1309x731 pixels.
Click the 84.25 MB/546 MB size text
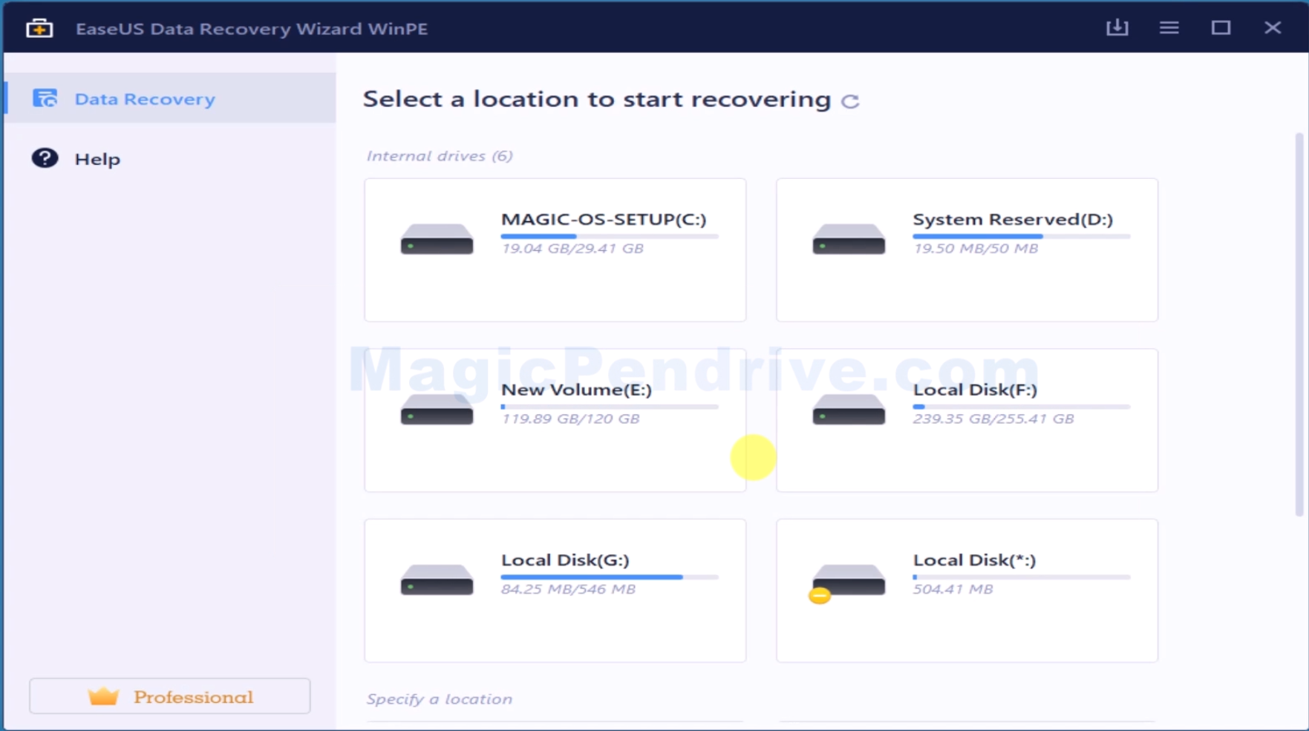pos(568,589)
